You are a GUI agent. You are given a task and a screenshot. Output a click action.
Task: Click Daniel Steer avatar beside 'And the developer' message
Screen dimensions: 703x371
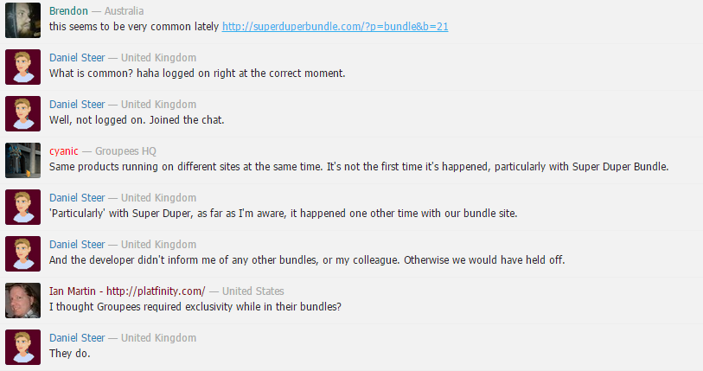(22, 254)
